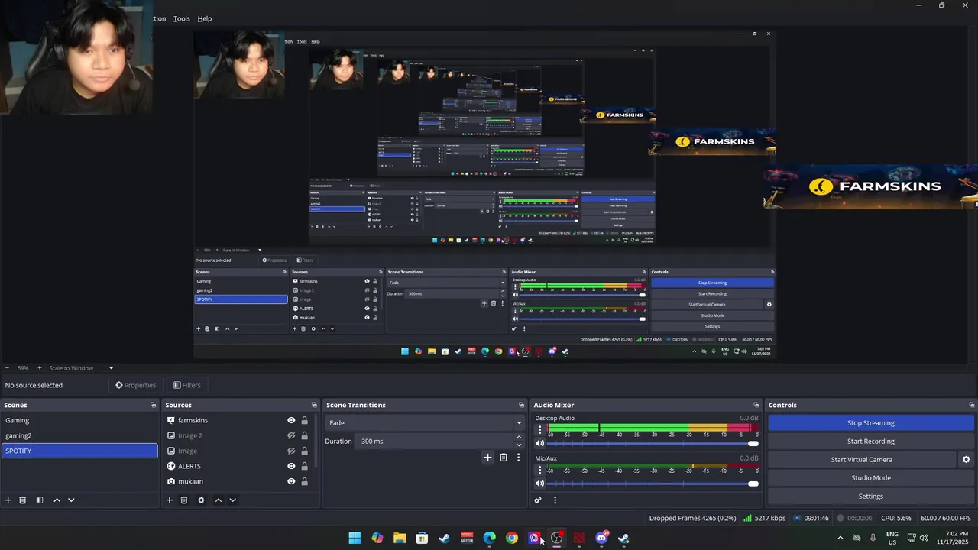The height and width of the screenshot is (550, 978).
Task: Increase transition duration stepper
Action: click(x=519, y=438)
